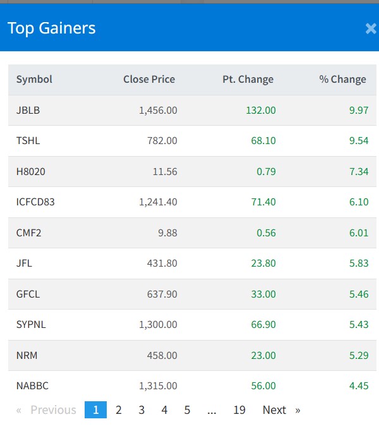
Task: Sort by Pt. Change column header
Action: pyautogui.click(x=248, y=80)
